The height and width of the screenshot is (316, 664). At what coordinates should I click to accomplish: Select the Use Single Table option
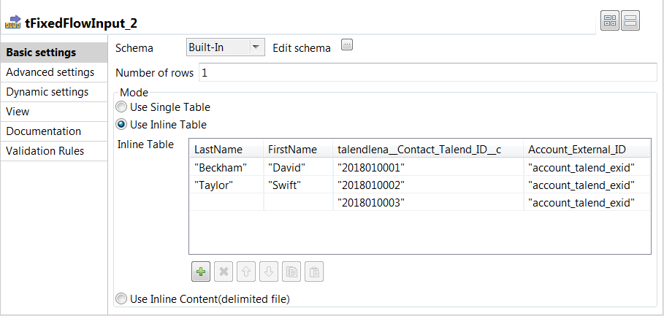[121, 107]
